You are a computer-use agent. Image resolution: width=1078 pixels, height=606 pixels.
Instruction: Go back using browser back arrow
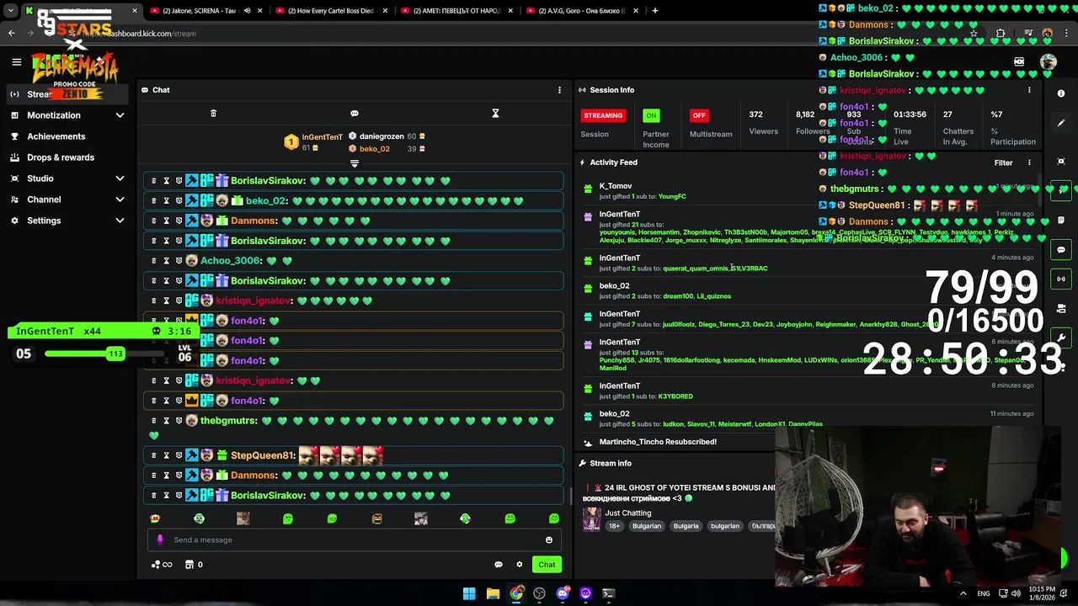pyautogui.click(x=11, y=34)
